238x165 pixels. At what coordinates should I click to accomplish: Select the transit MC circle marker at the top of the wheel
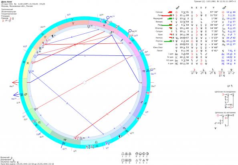point(108,18)
